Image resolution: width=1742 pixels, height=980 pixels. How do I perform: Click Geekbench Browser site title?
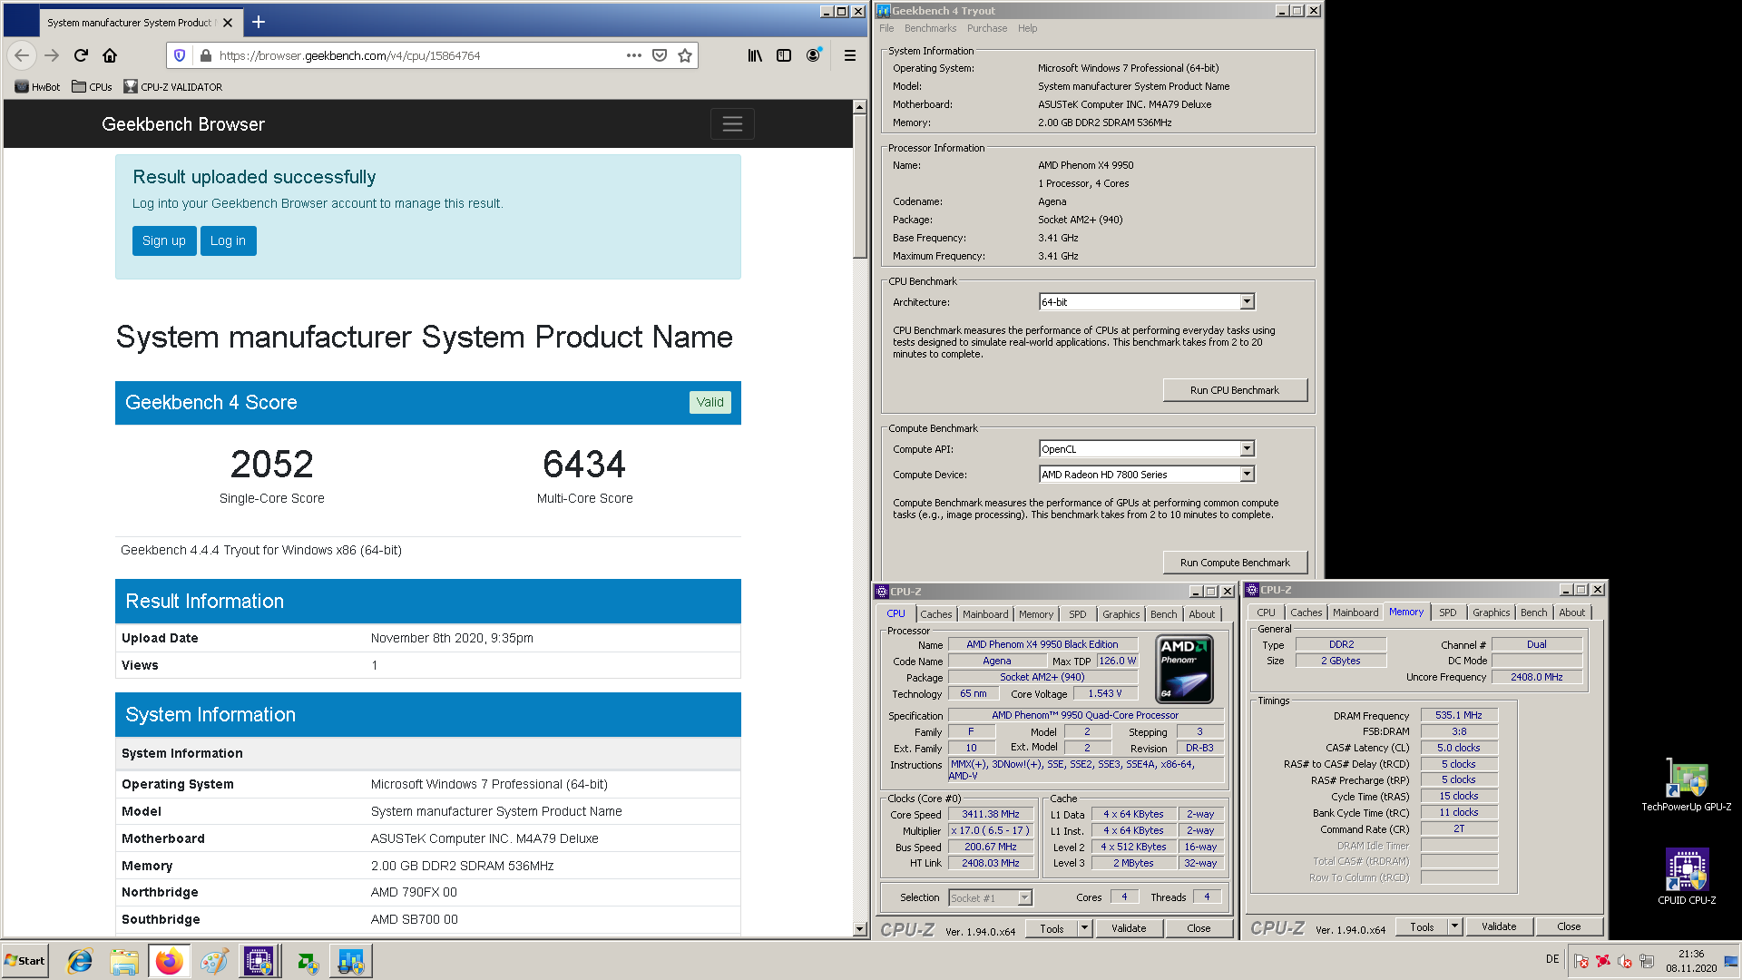pos(183,124)
